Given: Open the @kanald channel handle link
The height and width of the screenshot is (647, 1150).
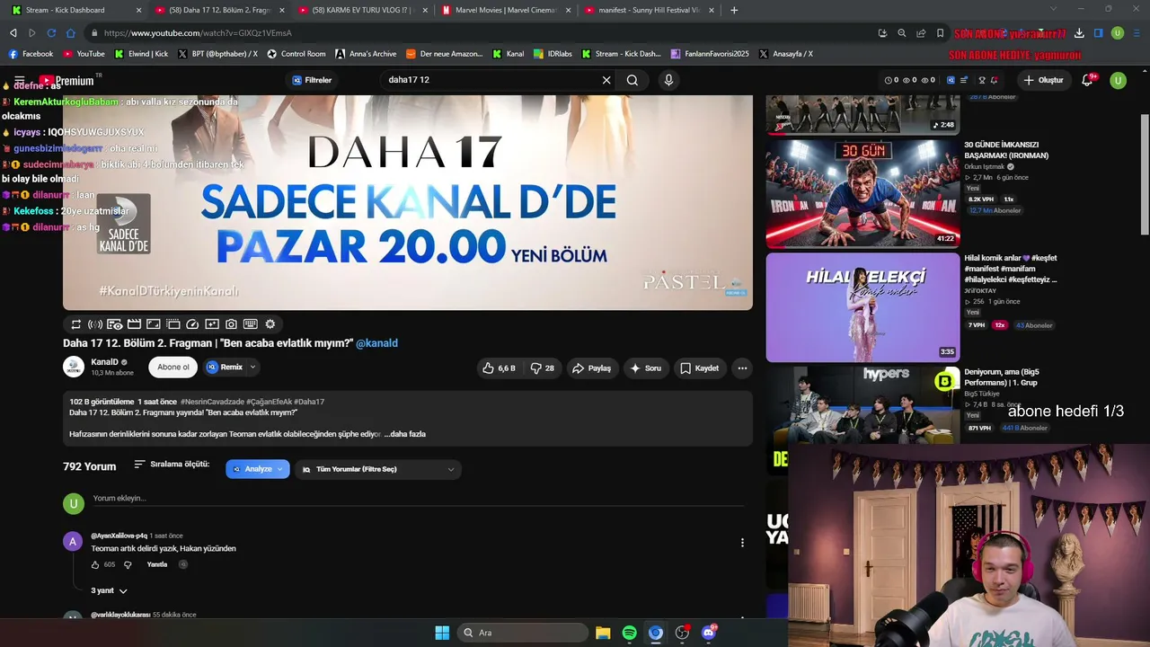Looking at the screenshot, I should tap(376, 343).
